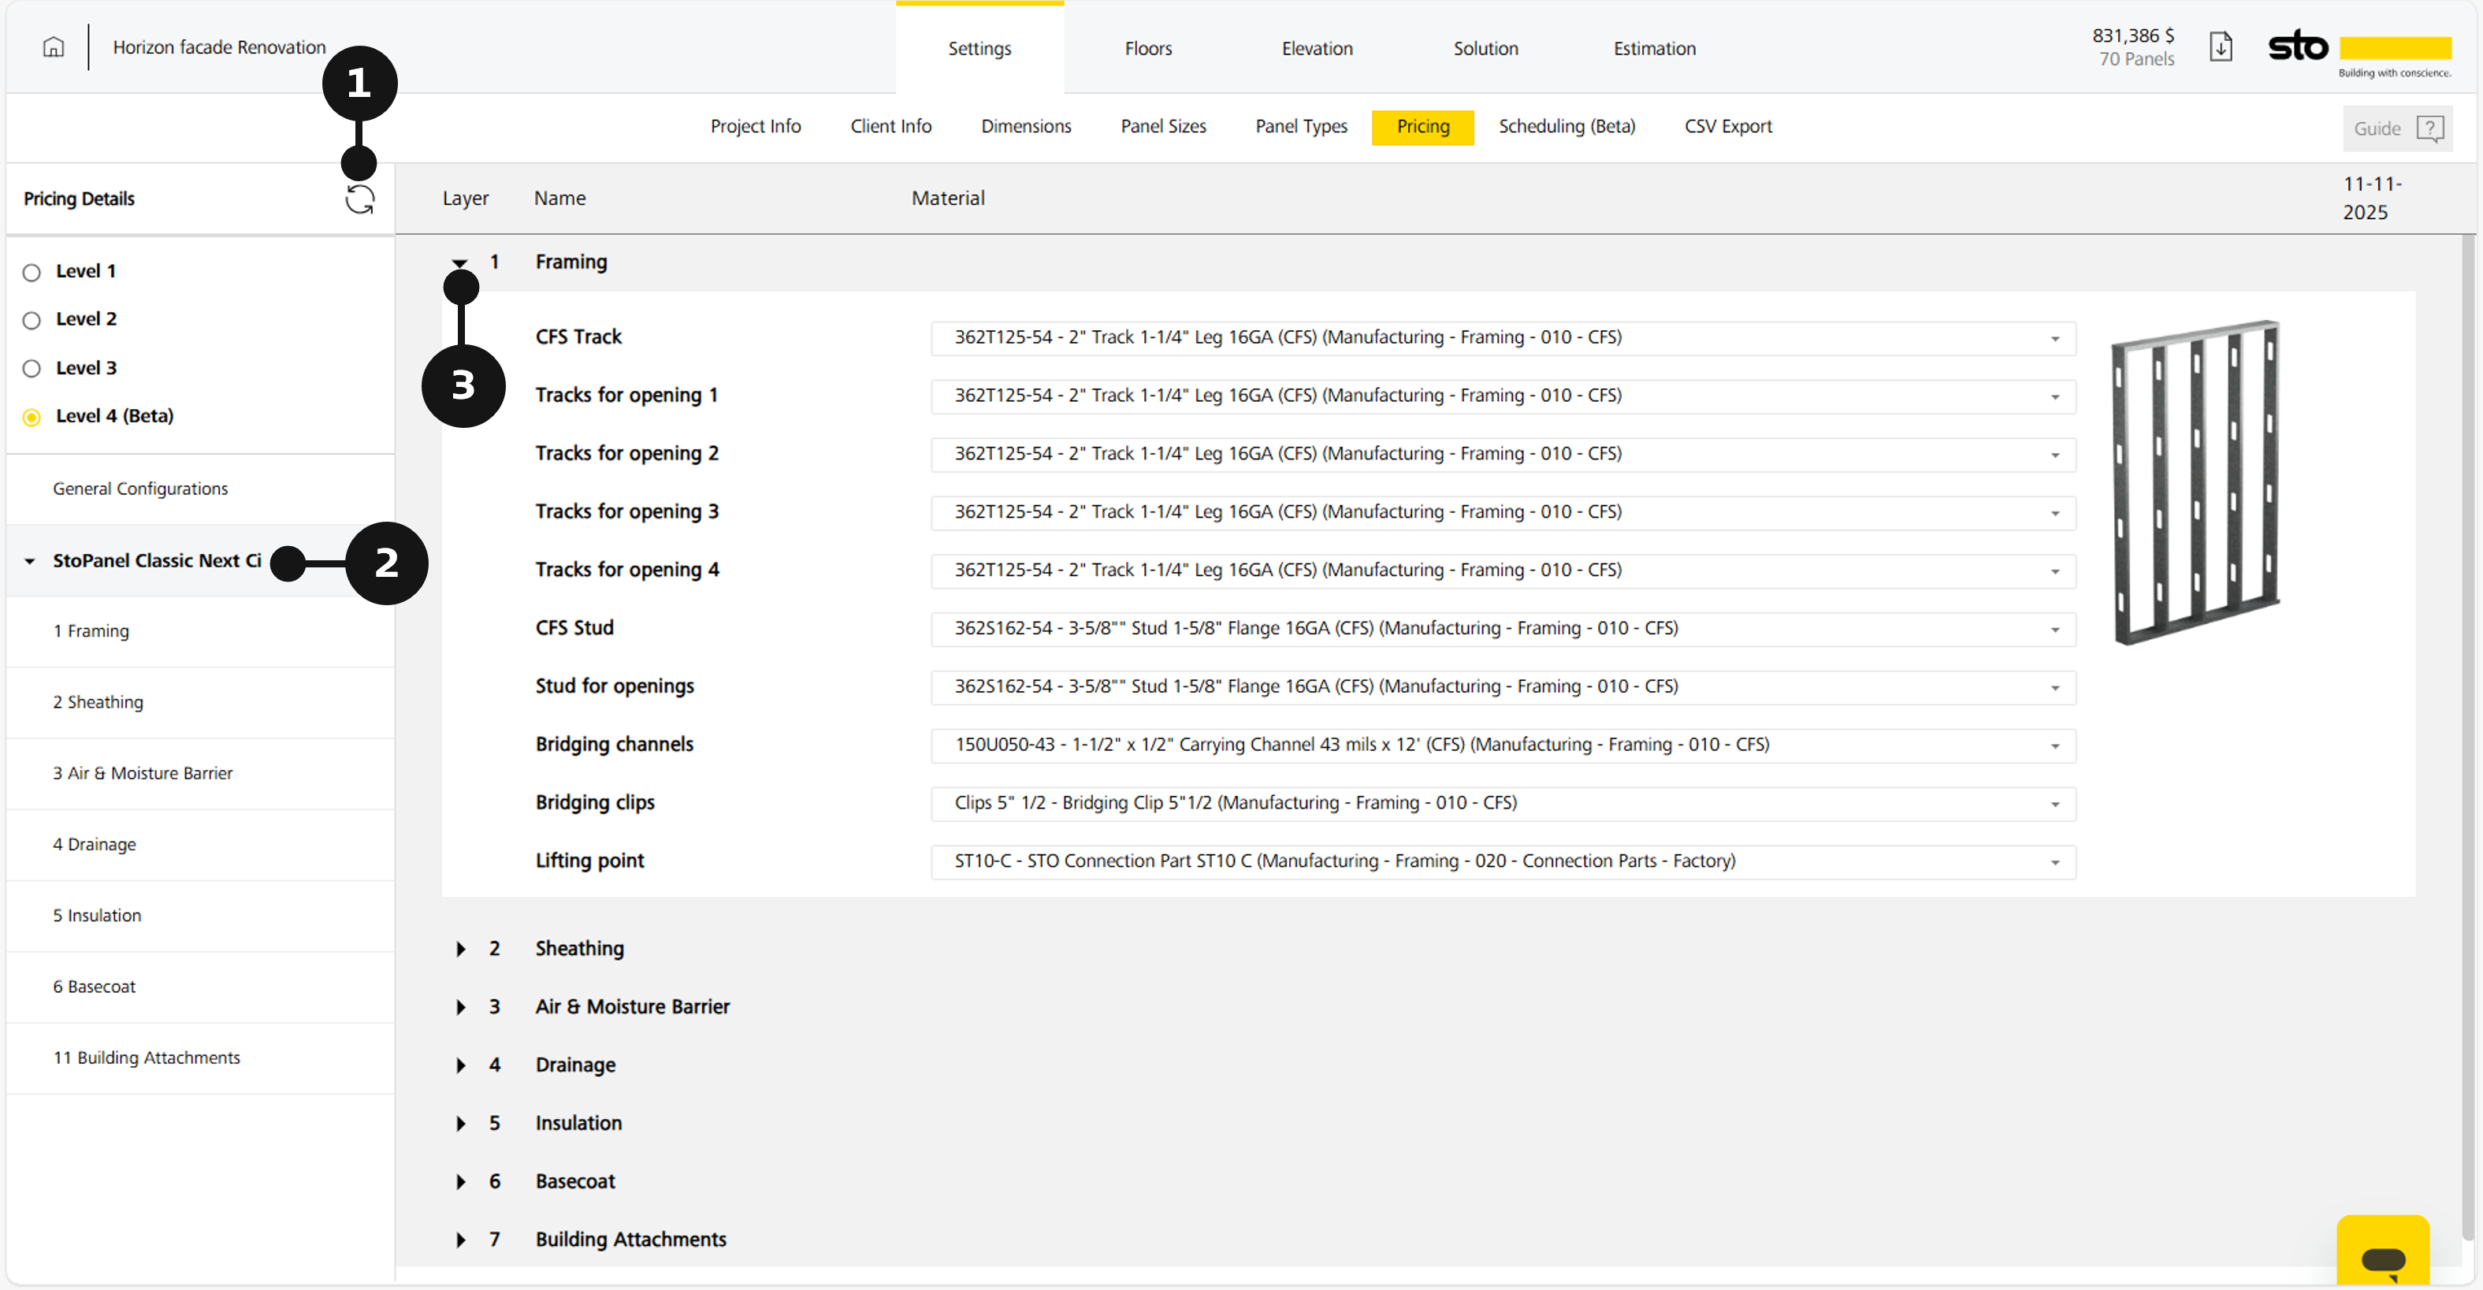
Task: Open Panel Types sub-tab
Action: [x=1301, y=126]
